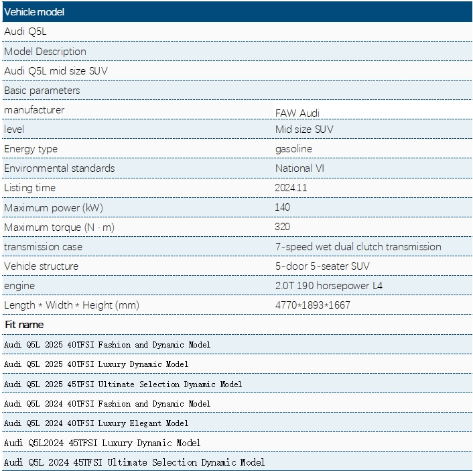
Task: Select '7-speed wet dual clutch transmission' value
Action: coord(358,247)
